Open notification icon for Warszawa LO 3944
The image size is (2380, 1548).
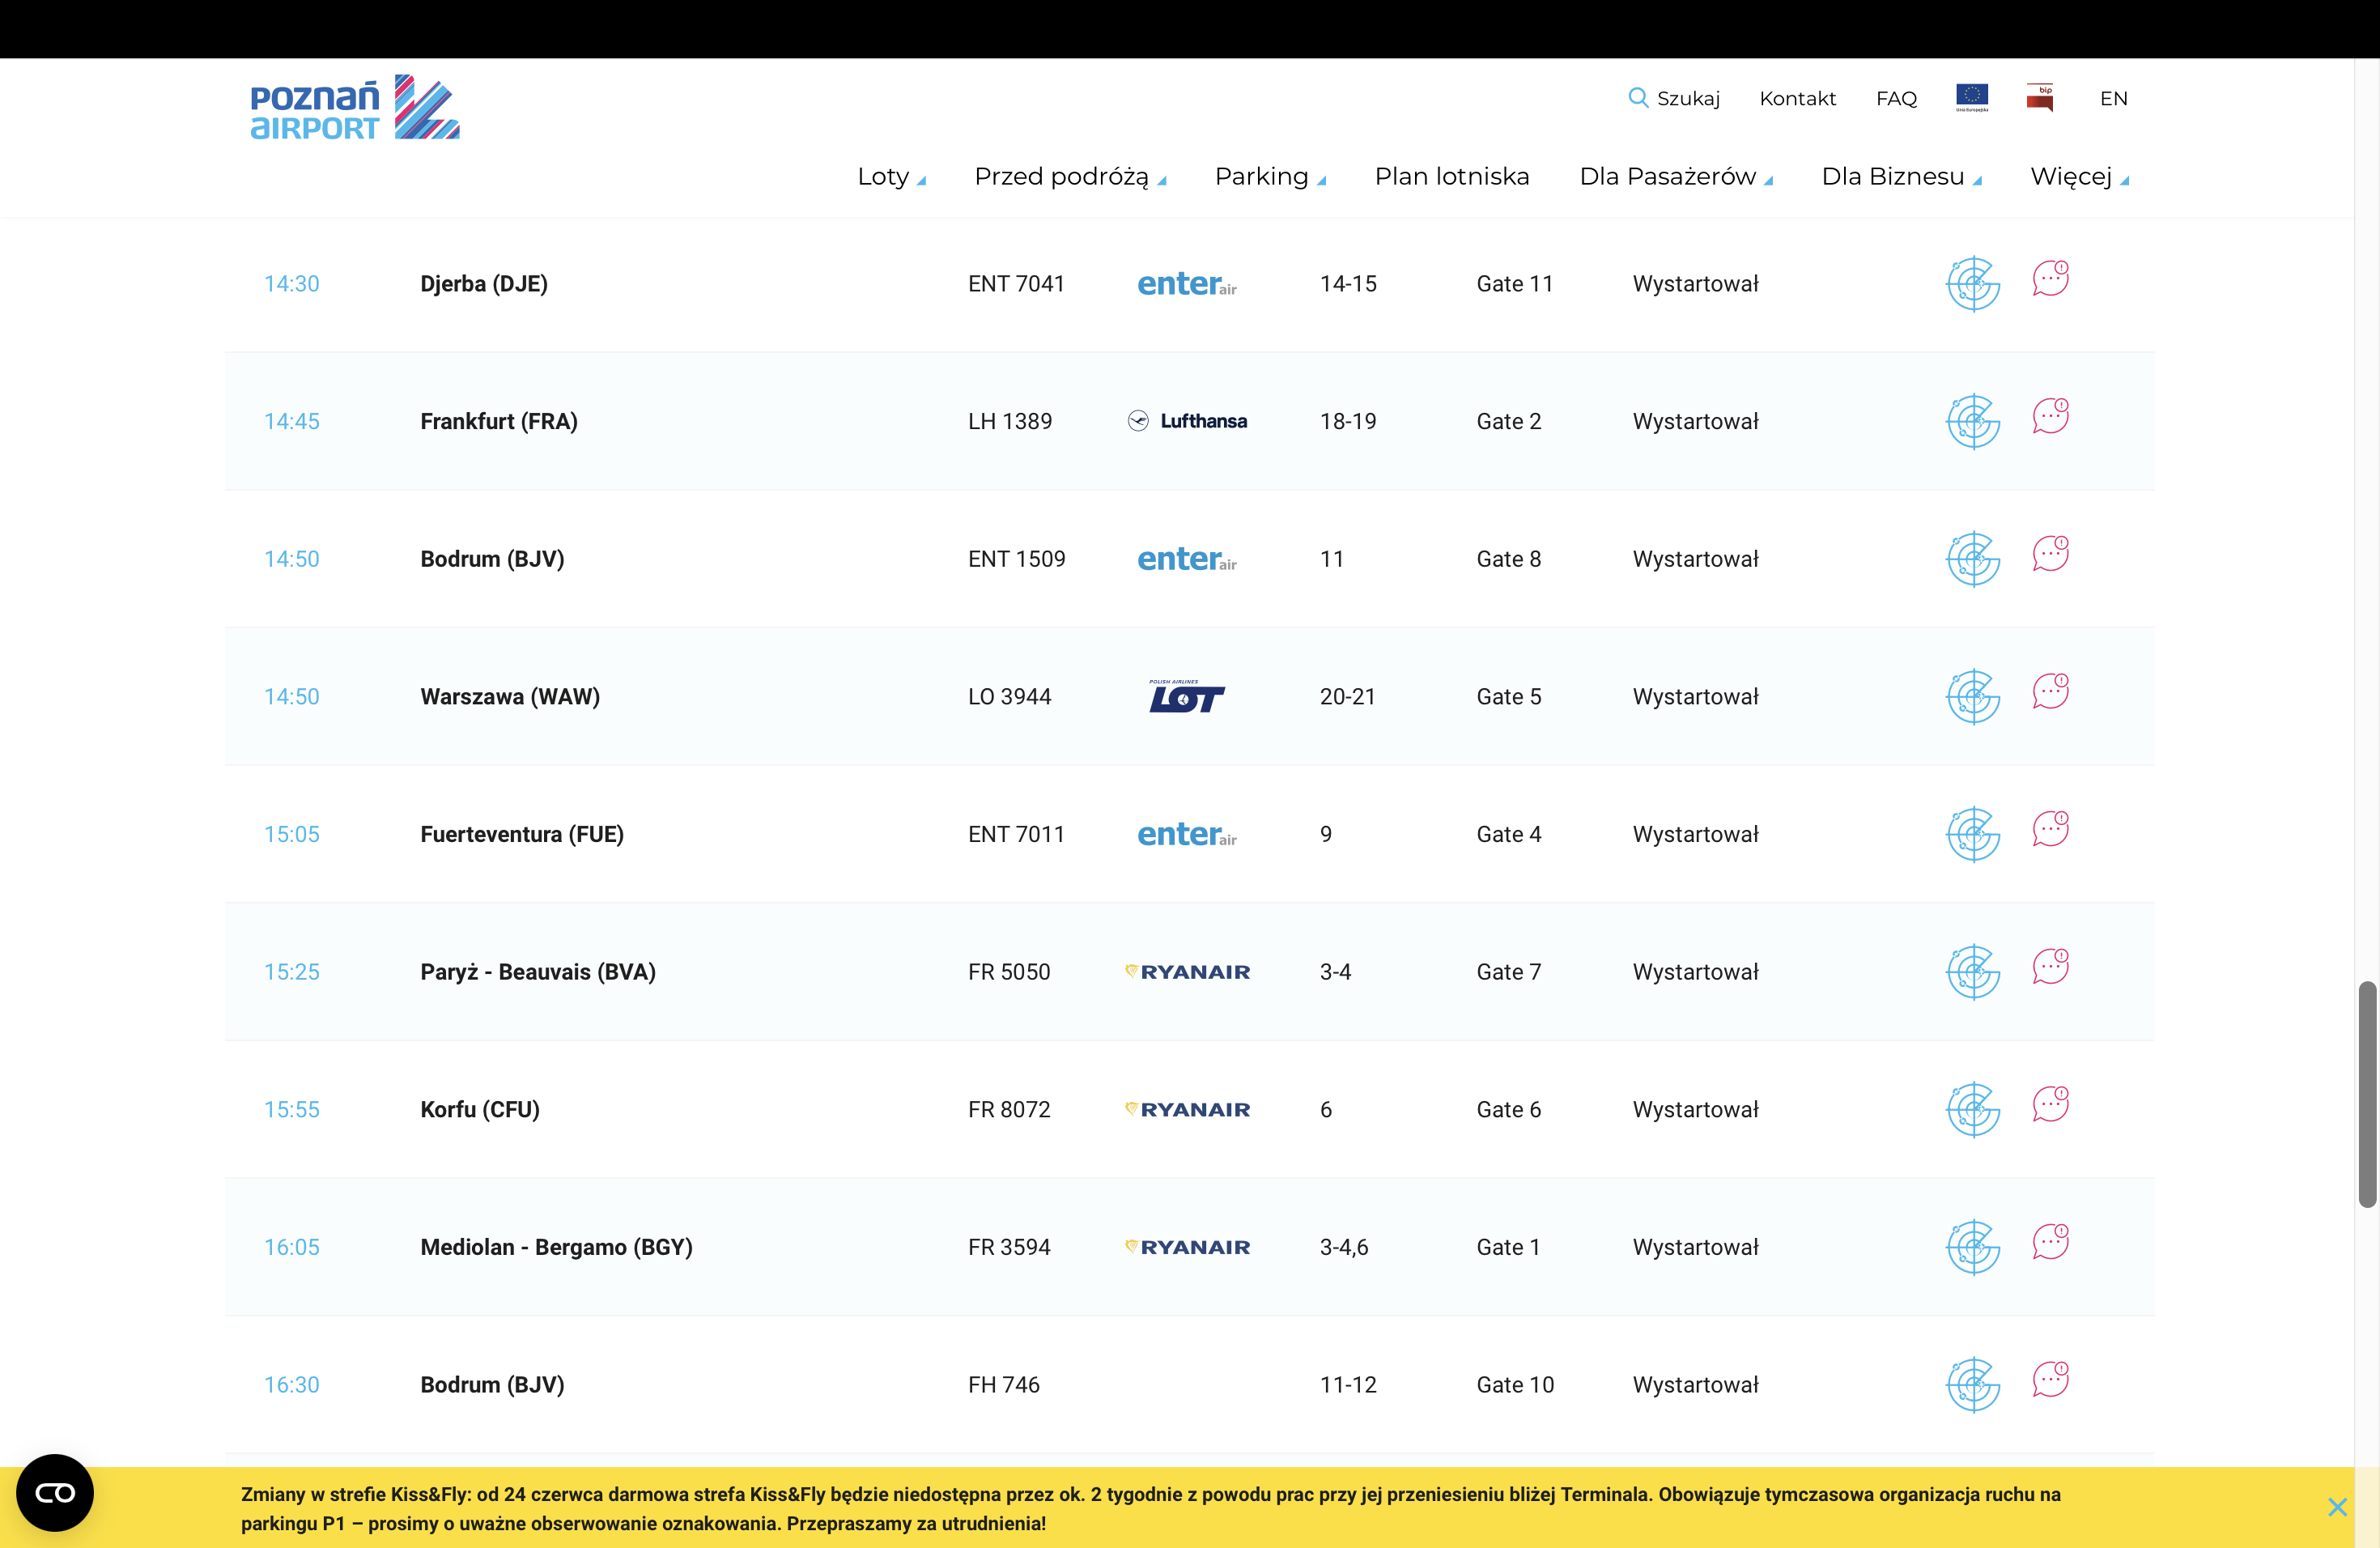click(2050, 691)
